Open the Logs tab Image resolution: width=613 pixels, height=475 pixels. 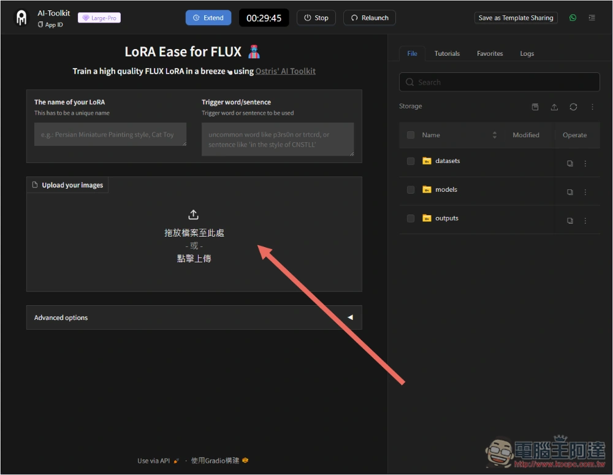pos(527,53)
